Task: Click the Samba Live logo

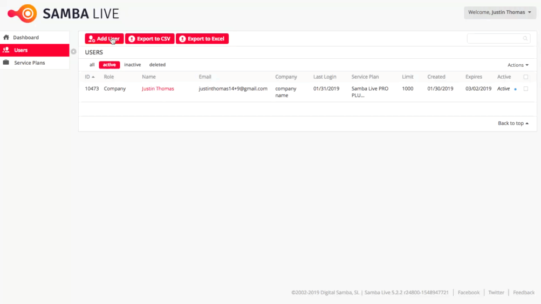Action: coord(63,13)
